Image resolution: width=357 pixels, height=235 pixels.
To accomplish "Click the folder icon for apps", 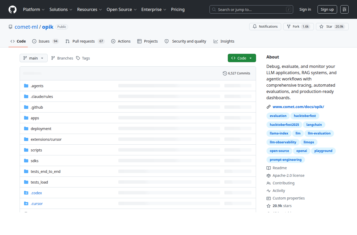I will tap(26, 118).
